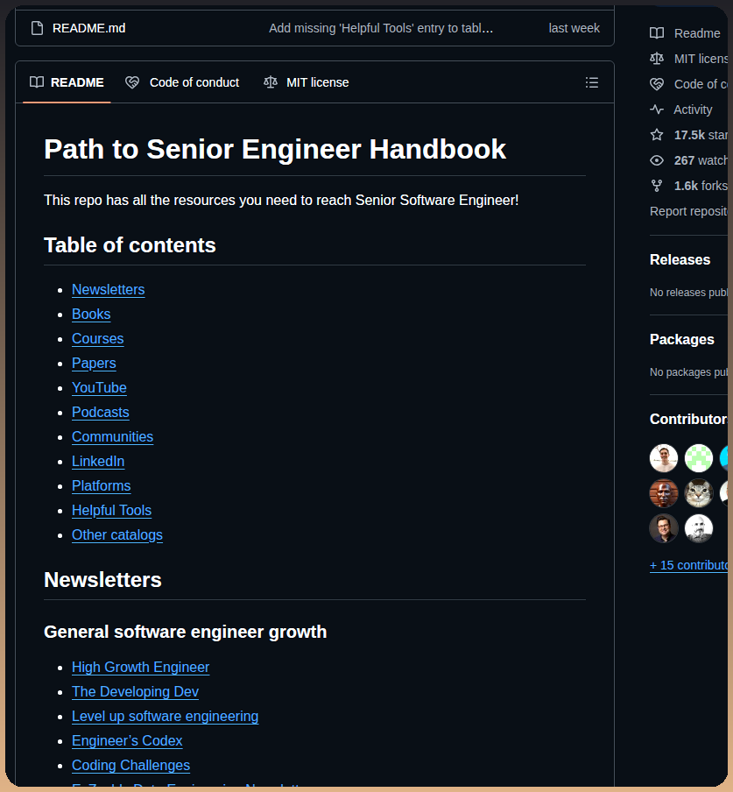Open the Platforms link
The image size is (733, 792).
coord(101,485)
